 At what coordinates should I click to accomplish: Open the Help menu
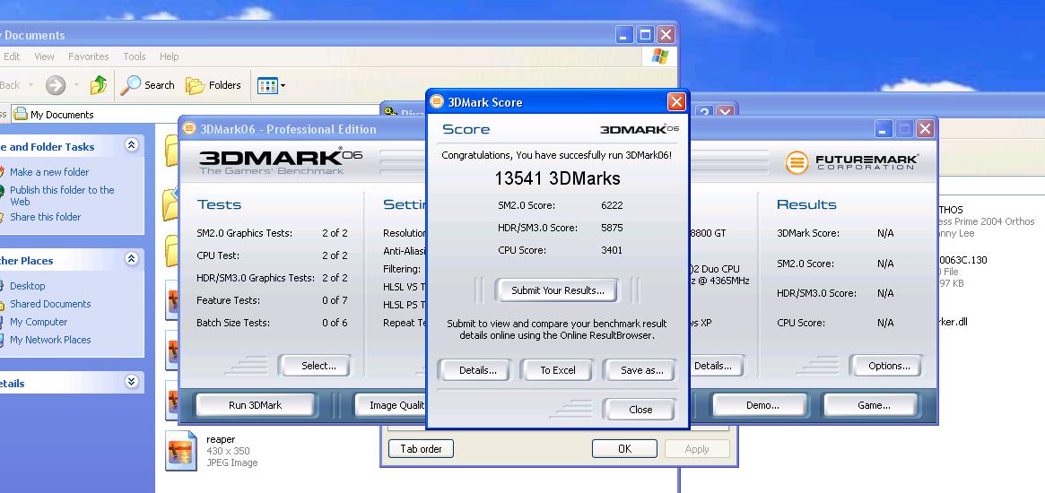click(169, 56)
